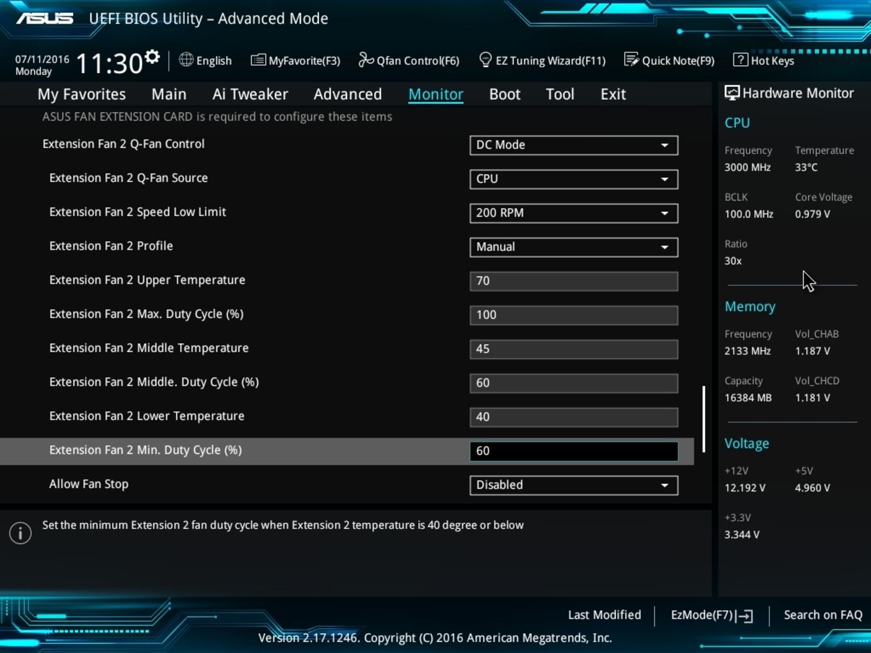Image resolution: width=871 pixels, height=653 pixels.
Task: Click the Quick Note pencil icon
Action: pos(631,60)
